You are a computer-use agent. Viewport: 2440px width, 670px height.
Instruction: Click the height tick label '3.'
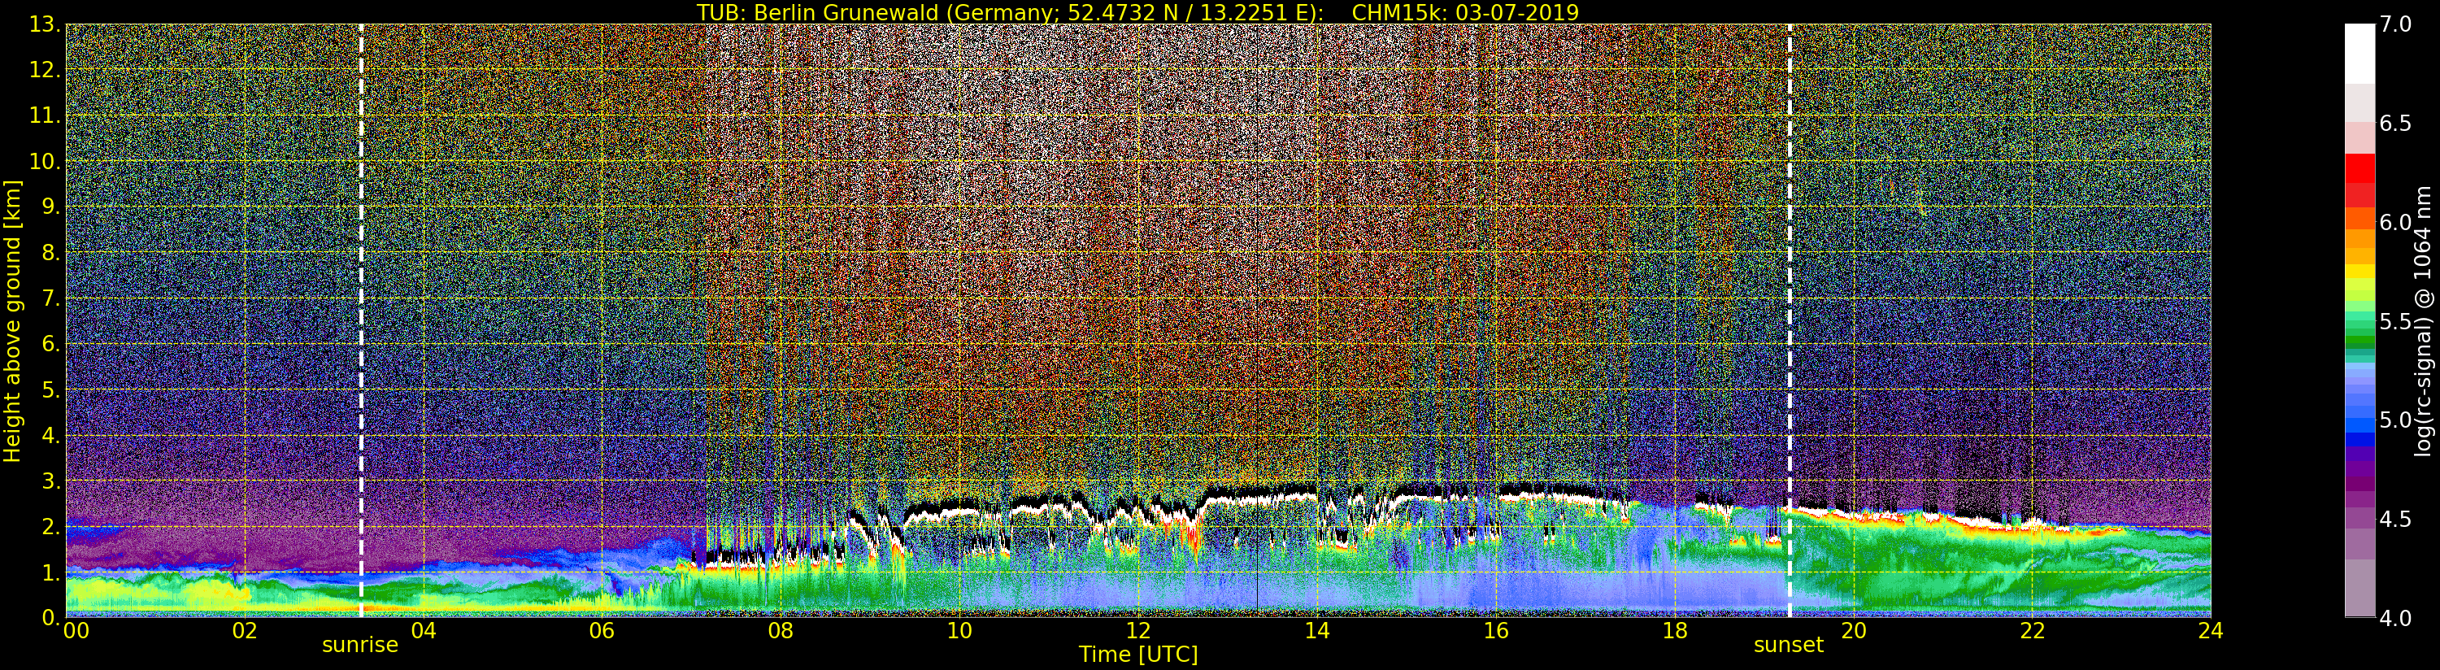(x=50, y=481)
